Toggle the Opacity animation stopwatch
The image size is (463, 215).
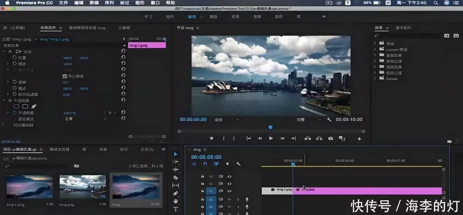[15, 113]
